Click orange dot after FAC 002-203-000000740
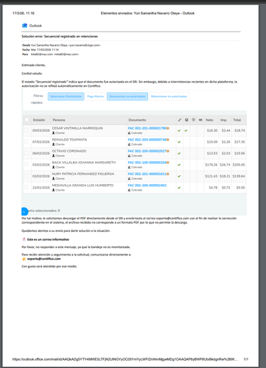Screen dimensions: 266x368 coord(168,140)
